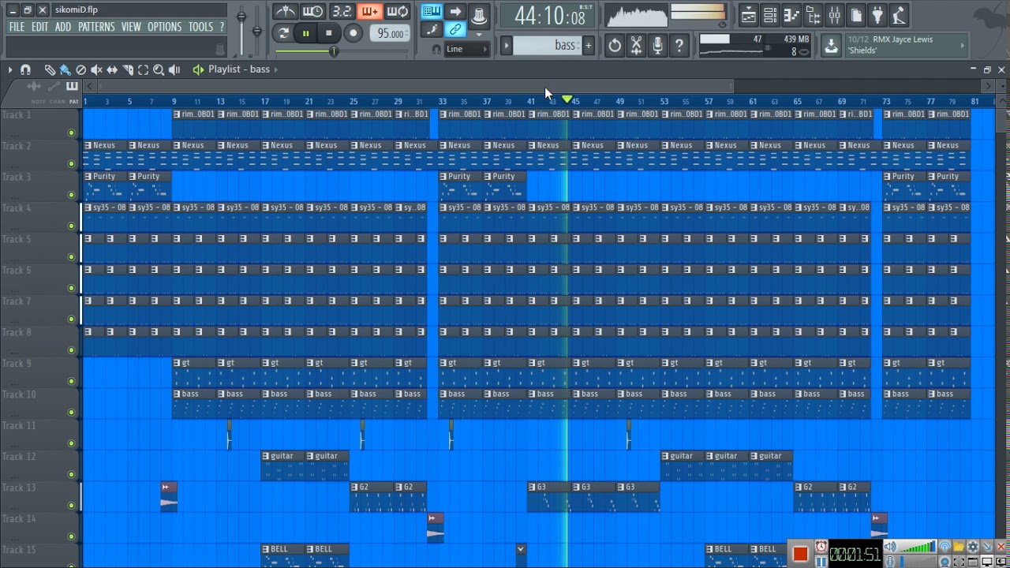1010x568 pixels.
Task: Toggle wait for input before recording
Action: (x=312, y=12)
